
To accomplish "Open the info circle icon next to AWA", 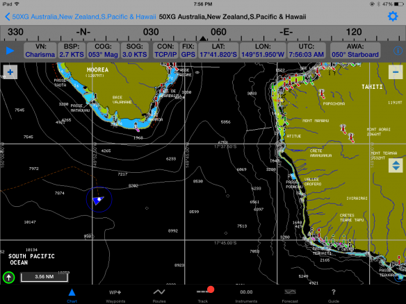I will point(398,51).
